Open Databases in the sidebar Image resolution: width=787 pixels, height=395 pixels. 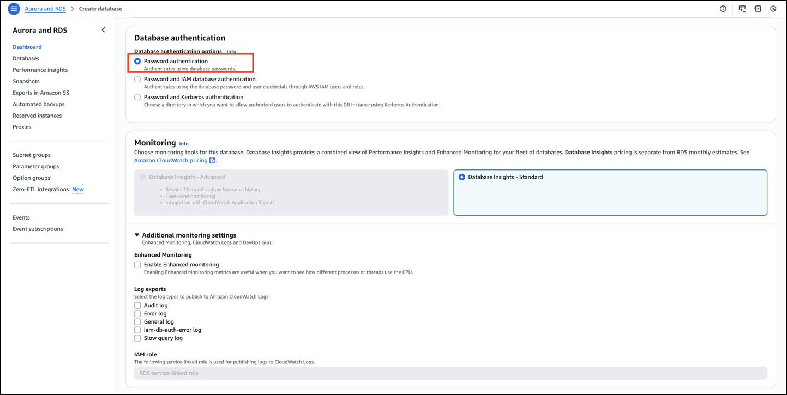click(26, 58)
